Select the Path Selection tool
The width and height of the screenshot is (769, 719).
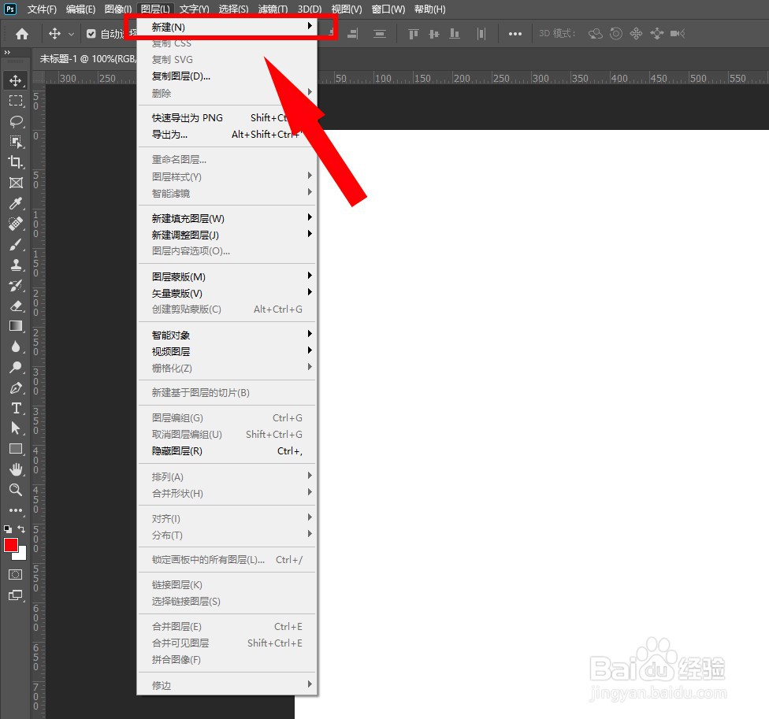click(x=16, y=428)
